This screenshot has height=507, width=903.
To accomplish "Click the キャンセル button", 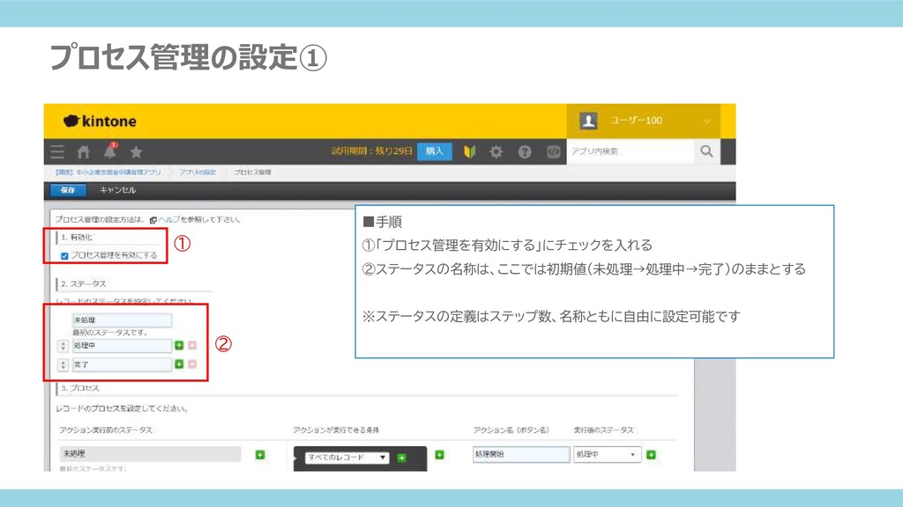I will coord(117,190).
